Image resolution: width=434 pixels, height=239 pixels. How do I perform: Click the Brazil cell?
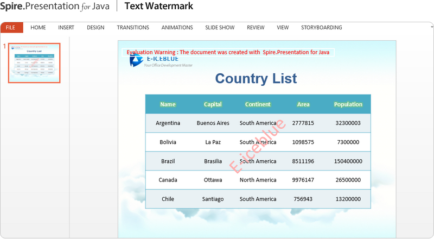tap(168, 161)
